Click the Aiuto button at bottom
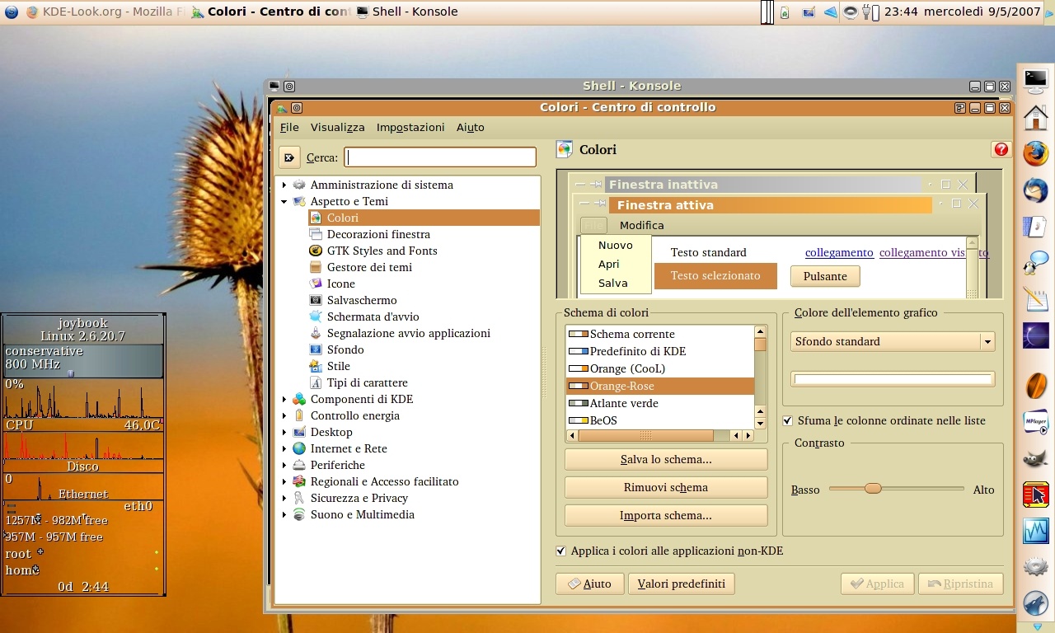Viewport: 1055px width, 633px height. coord(589,584)
